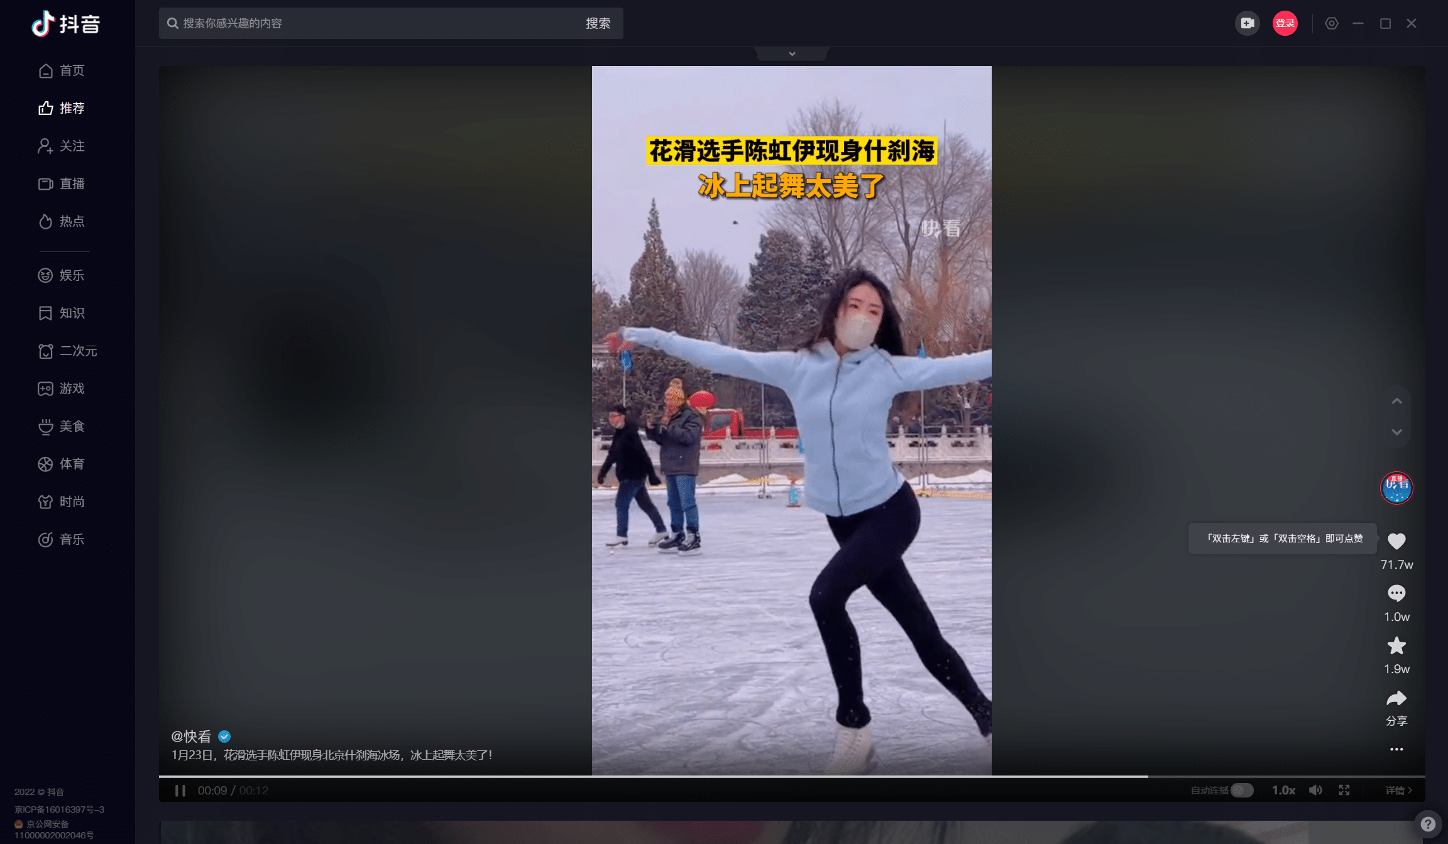
Task: Pause the playing video
Action: (x=180, y=791)
